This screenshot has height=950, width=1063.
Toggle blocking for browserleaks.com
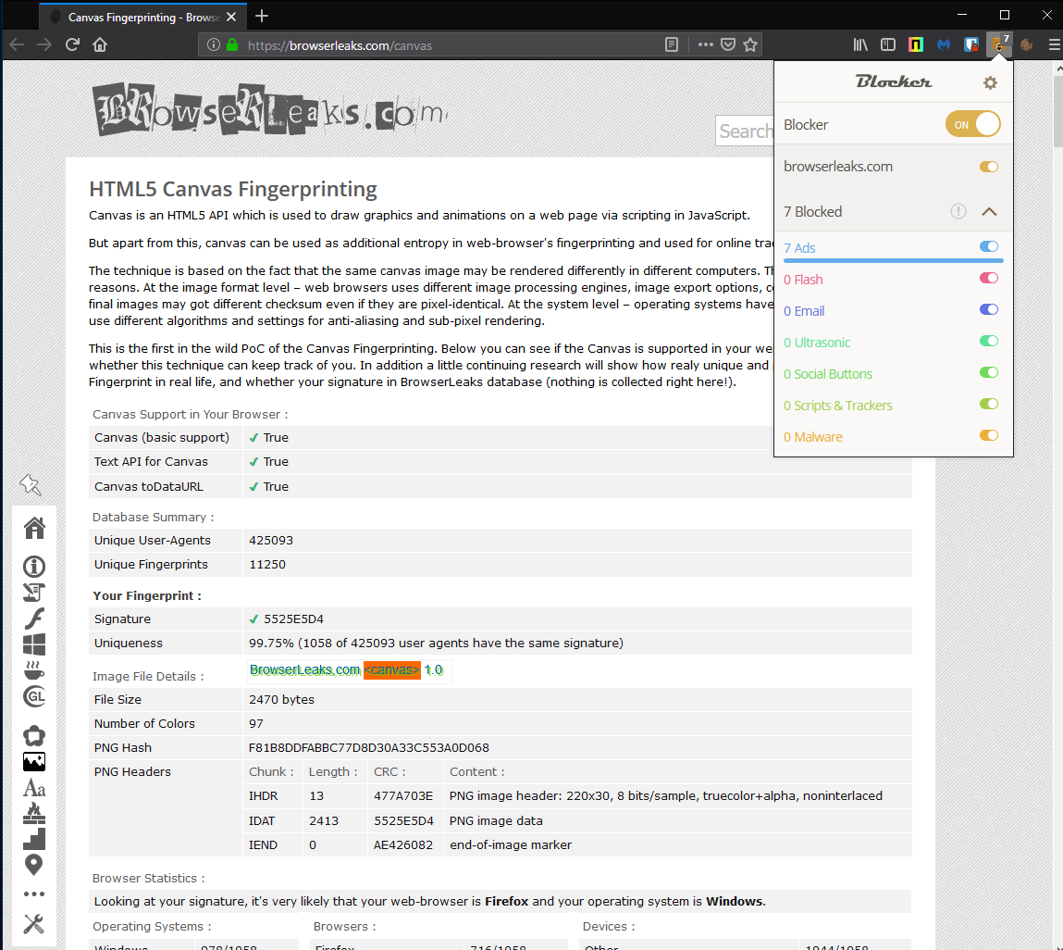coord(988,167)
